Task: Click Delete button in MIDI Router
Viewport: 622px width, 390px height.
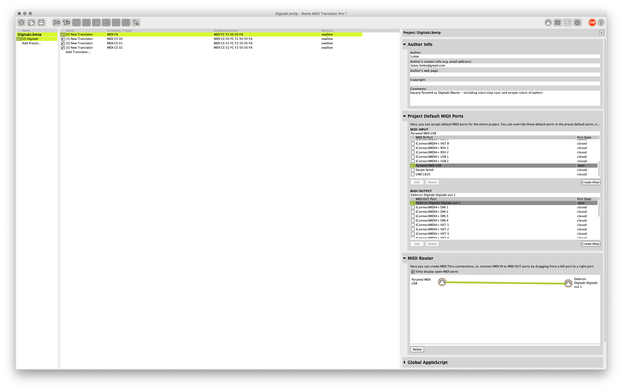Action: point(417,349)
